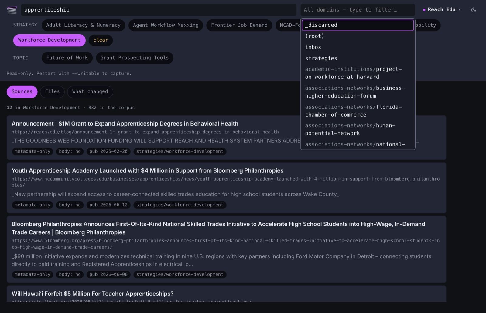Toggle the Future of Work topic chip
486x313 pixels.
(67, 58)
